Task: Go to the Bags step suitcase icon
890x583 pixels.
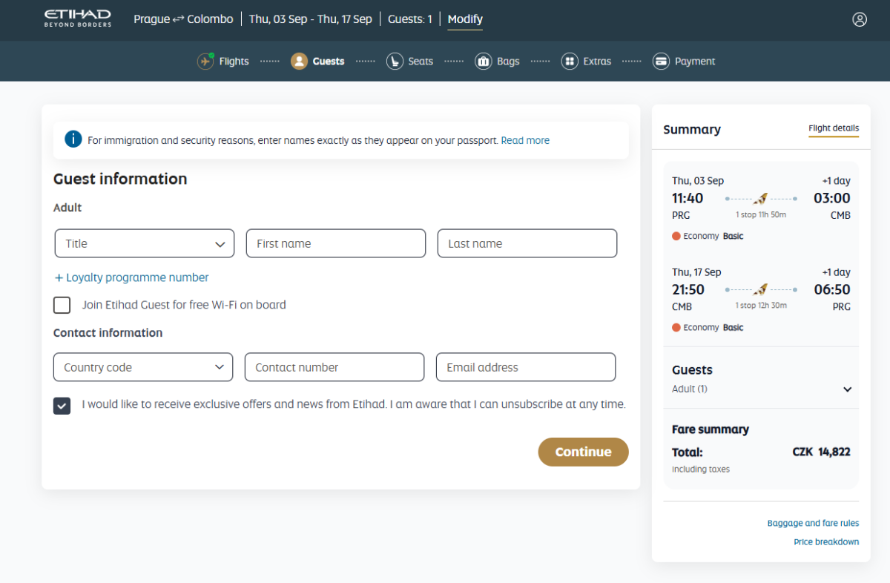Action: click(x=483, y=62)
